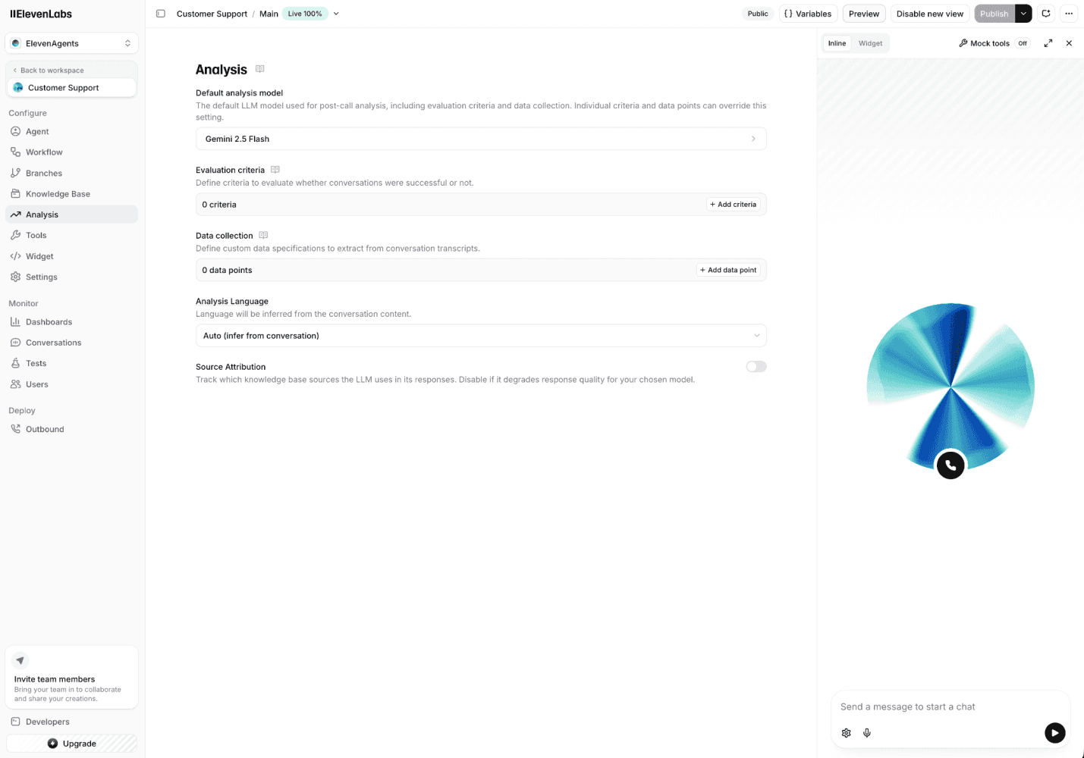Click Back to workspace link
The height and width of the screenshot is (758, 1084).
coord(49,70)
